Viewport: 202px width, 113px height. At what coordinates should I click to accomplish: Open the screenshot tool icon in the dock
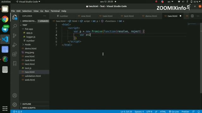[x=5, y=49]
